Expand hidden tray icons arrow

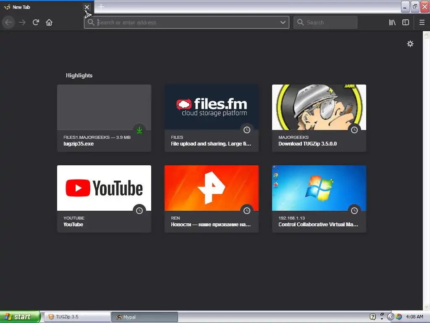(391, 317)
